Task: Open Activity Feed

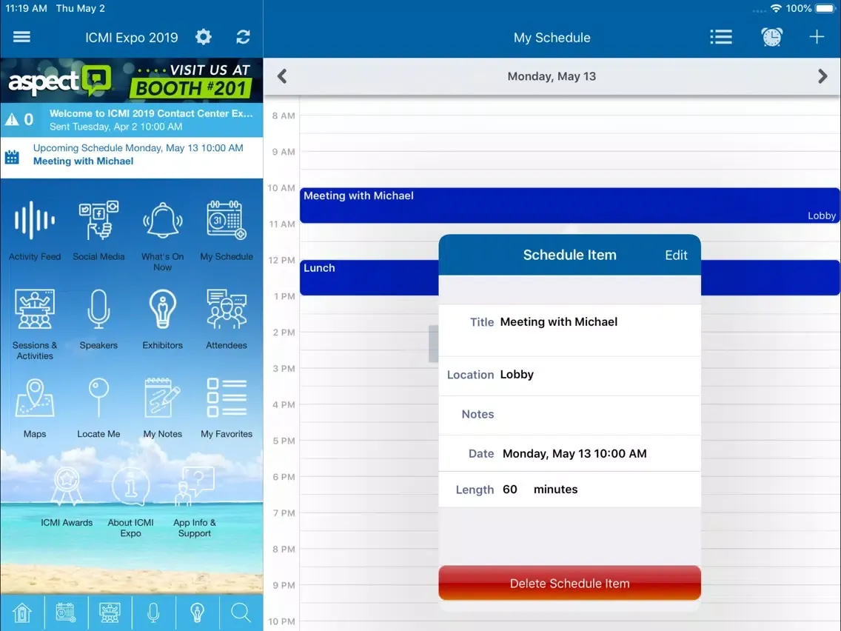Action: [34, 231]
